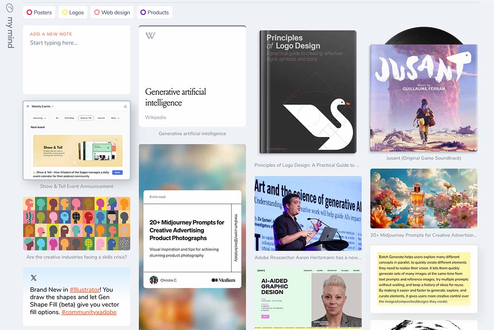Image resolution: width=494 pixels, height=330 pixels.
Task: Click the Principles of Logo Design book cover
Action: pos(308,92)
